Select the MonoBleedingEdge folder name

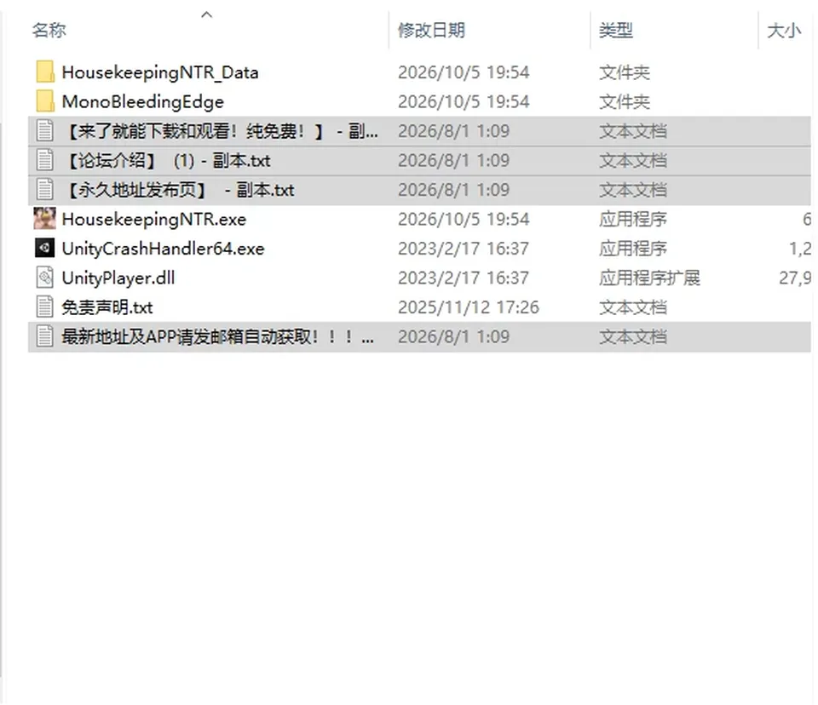[143, 101]
